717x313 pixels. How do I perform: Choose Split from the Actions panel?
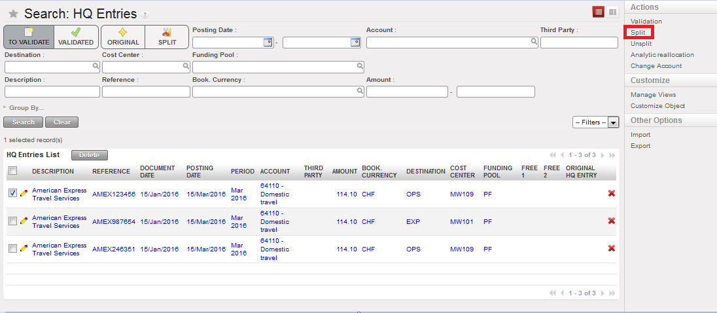pos(637,32)
